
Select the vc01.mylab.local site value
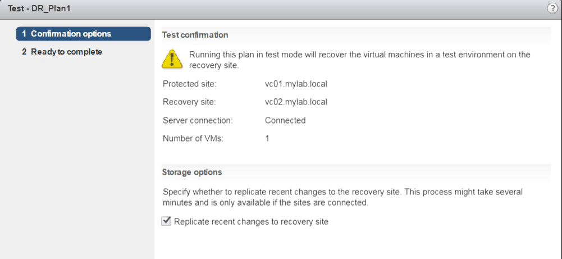point(296,84)
